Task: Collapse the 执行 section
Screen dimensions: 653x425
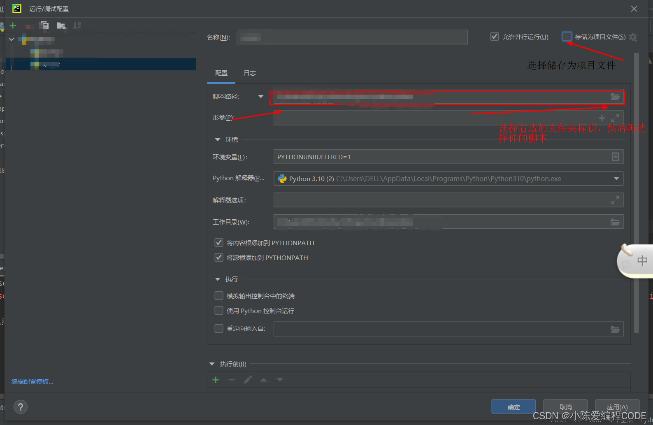Action: 218,279
